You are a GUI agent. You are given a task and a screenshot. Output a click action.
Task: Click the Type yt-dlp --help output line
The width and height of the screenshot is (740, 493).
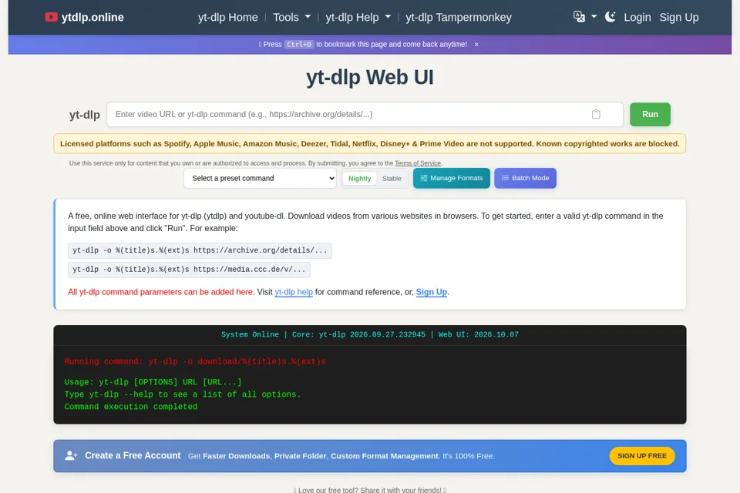click(x=182, y=394)
